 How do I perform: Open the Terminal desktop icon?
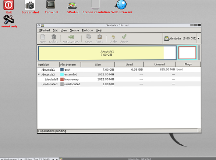[x=51, y=5]
